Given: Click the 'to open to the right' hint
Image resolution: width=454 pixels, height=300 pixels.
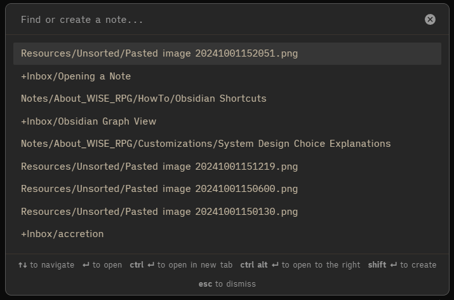Looking at the screenshot, I should tap(320, 265).
